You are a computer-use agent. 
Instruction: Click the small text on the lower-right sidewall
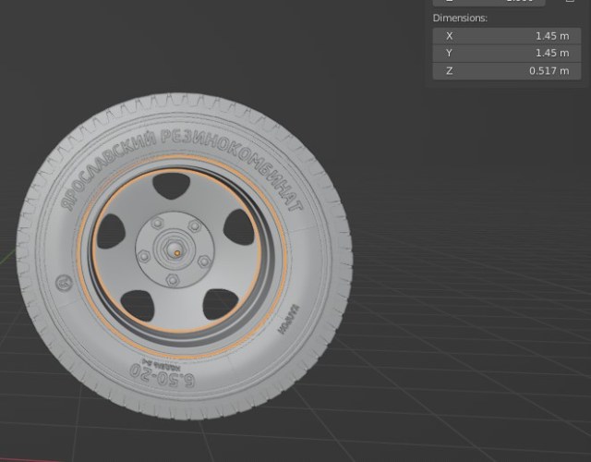point(287,319)
